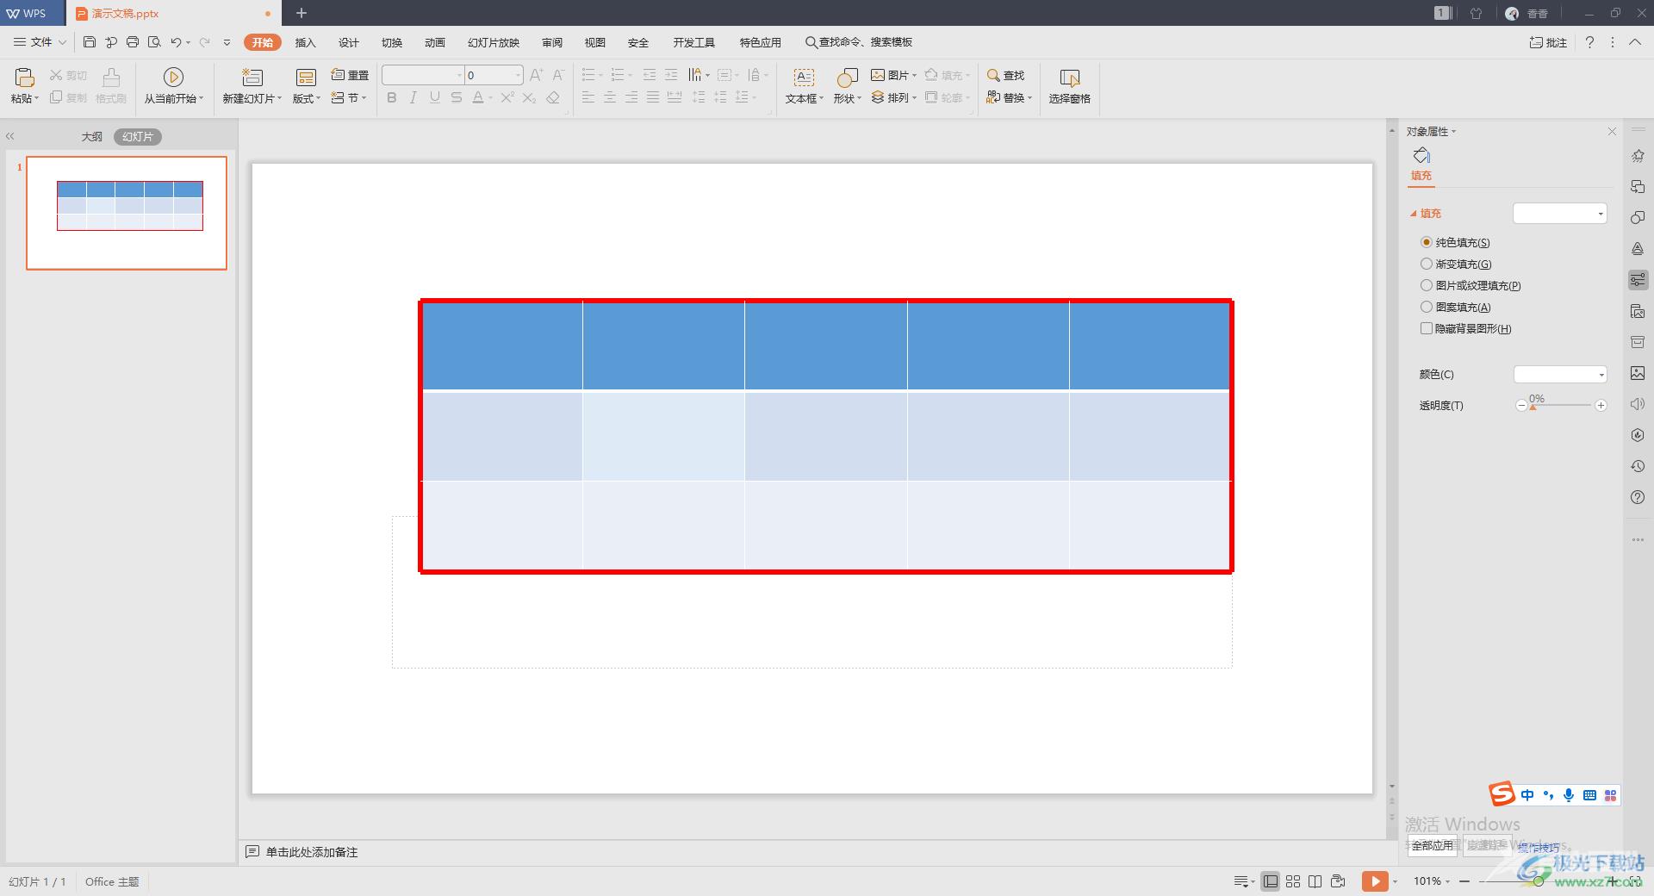Collapse the Fill (填充) section triangle
Screen dimensions: 1654x896
(1413, 213)
